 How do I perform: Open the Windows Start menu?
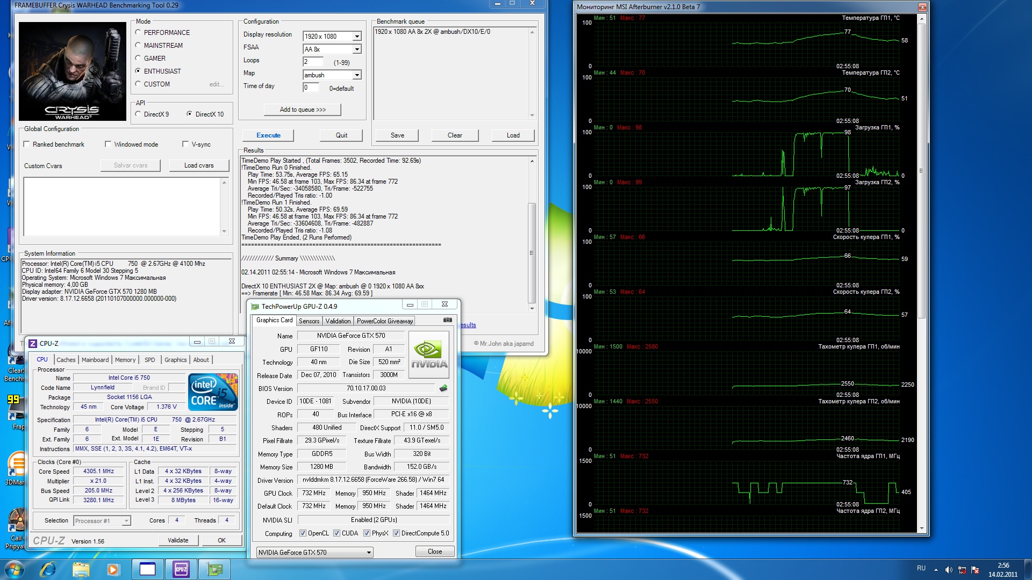pyautogui.click(x=14, y=569)
